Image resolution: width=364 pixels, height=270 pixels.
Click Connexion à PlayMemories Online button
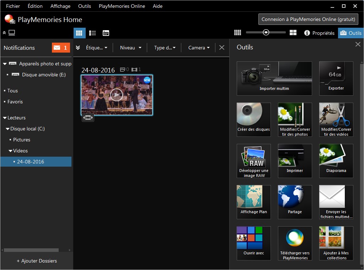click(x=308, y=19)
